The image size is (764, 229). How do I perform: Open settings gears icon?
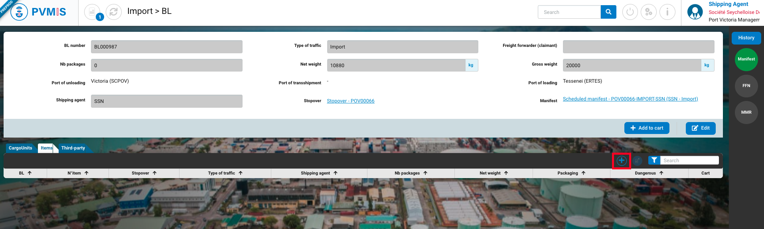coord(648,12)
